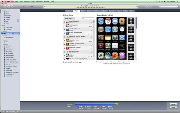
Task: Click the Apply button
Action: (x=173, y=107)
